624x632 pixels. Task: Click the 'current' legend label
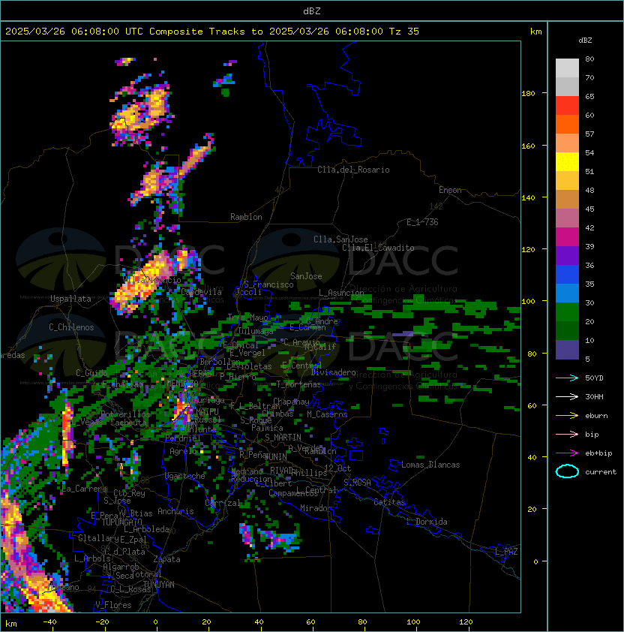[600, 472]
